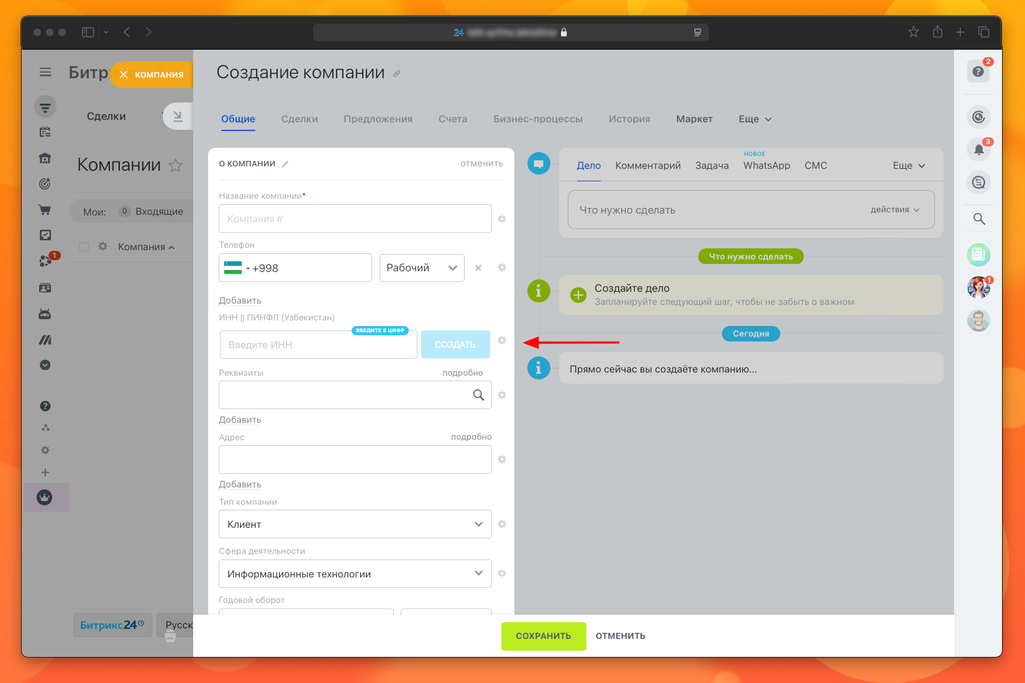Image resolution: width=1025 pixels, height=683 pixels.
Task: Edit the О компании section title pencil
Action: 285,164
